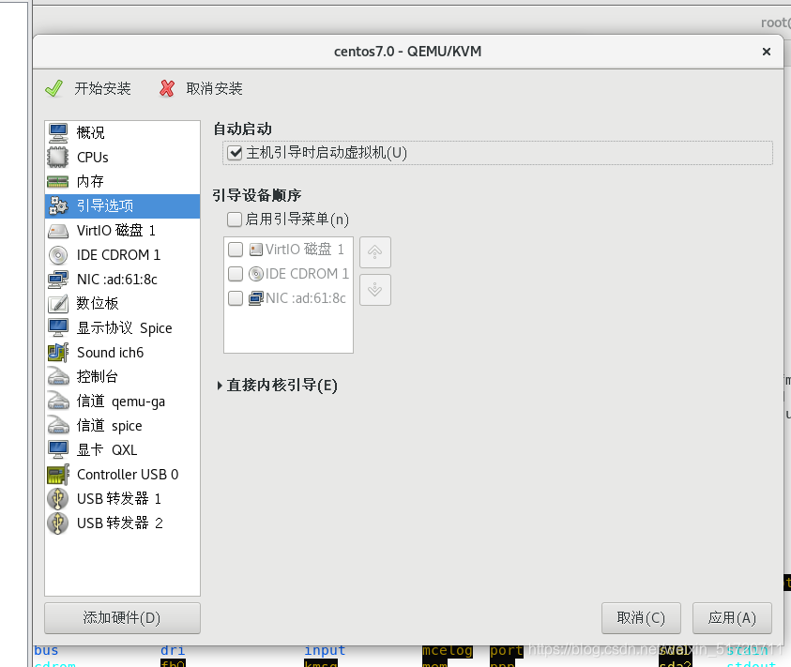This screenshot has height=667, width=791.
Task: Uncheck 主机引导时启动虚拟机 autostart checkbox
Action: pyautogui.click(x=235, y=152)
